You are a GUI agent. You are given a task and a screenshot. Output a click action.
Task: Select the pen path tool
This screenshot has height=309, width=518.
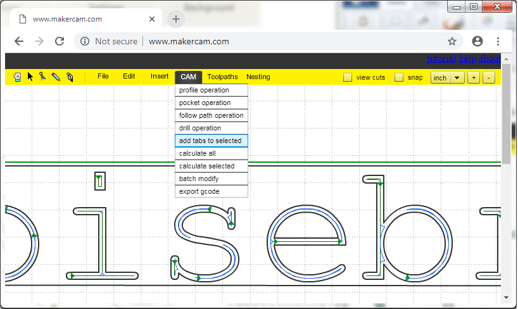pyautogui.click(x=70, y=77)
